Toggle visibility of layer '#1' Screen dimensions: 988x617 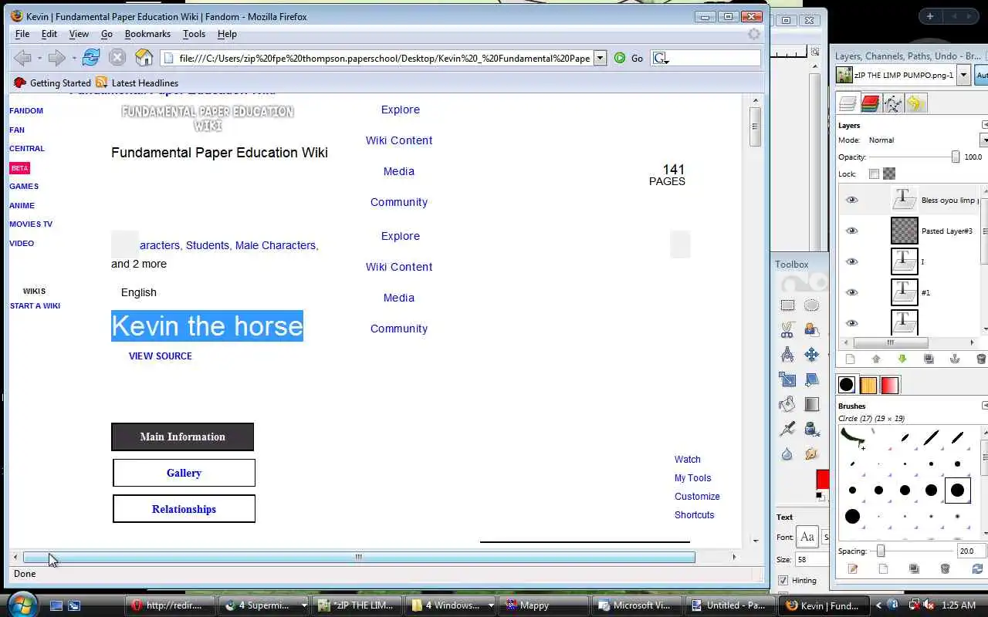click(852, 292)
